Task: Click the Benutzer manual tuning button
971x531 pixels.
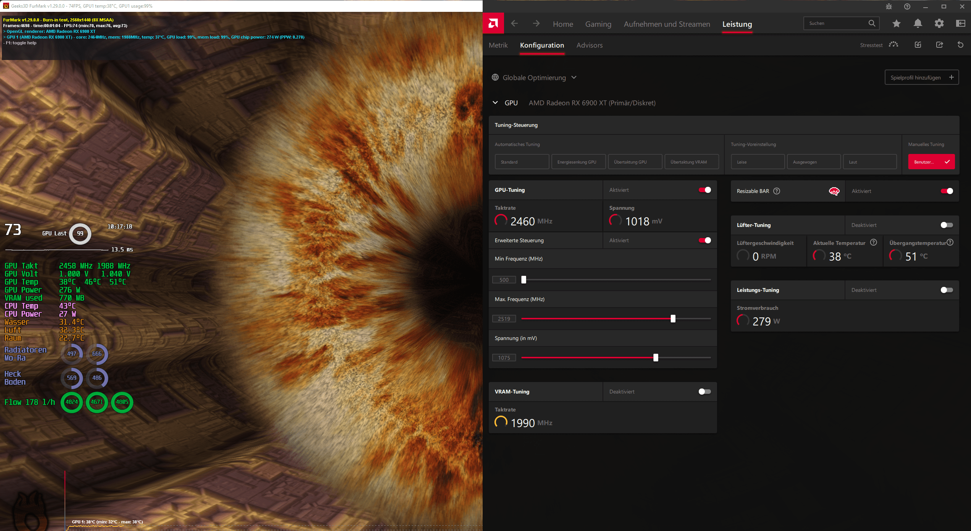Action: click(x=931, y=162)
